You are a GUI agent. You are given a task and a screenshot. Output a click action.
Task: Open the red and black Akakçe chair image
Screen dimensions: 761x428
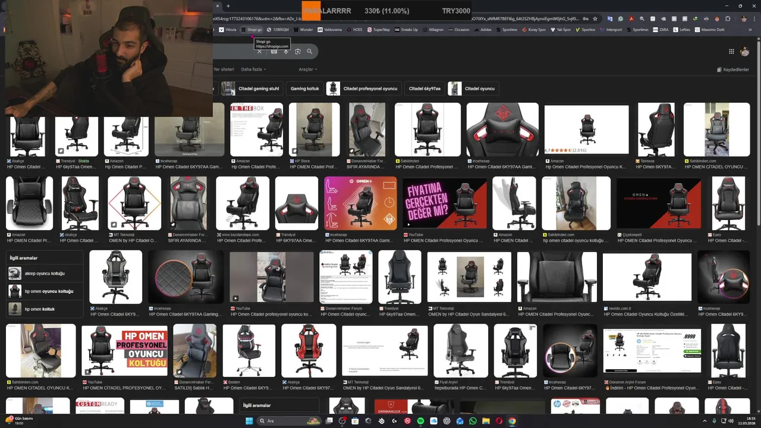pos(309,351)
